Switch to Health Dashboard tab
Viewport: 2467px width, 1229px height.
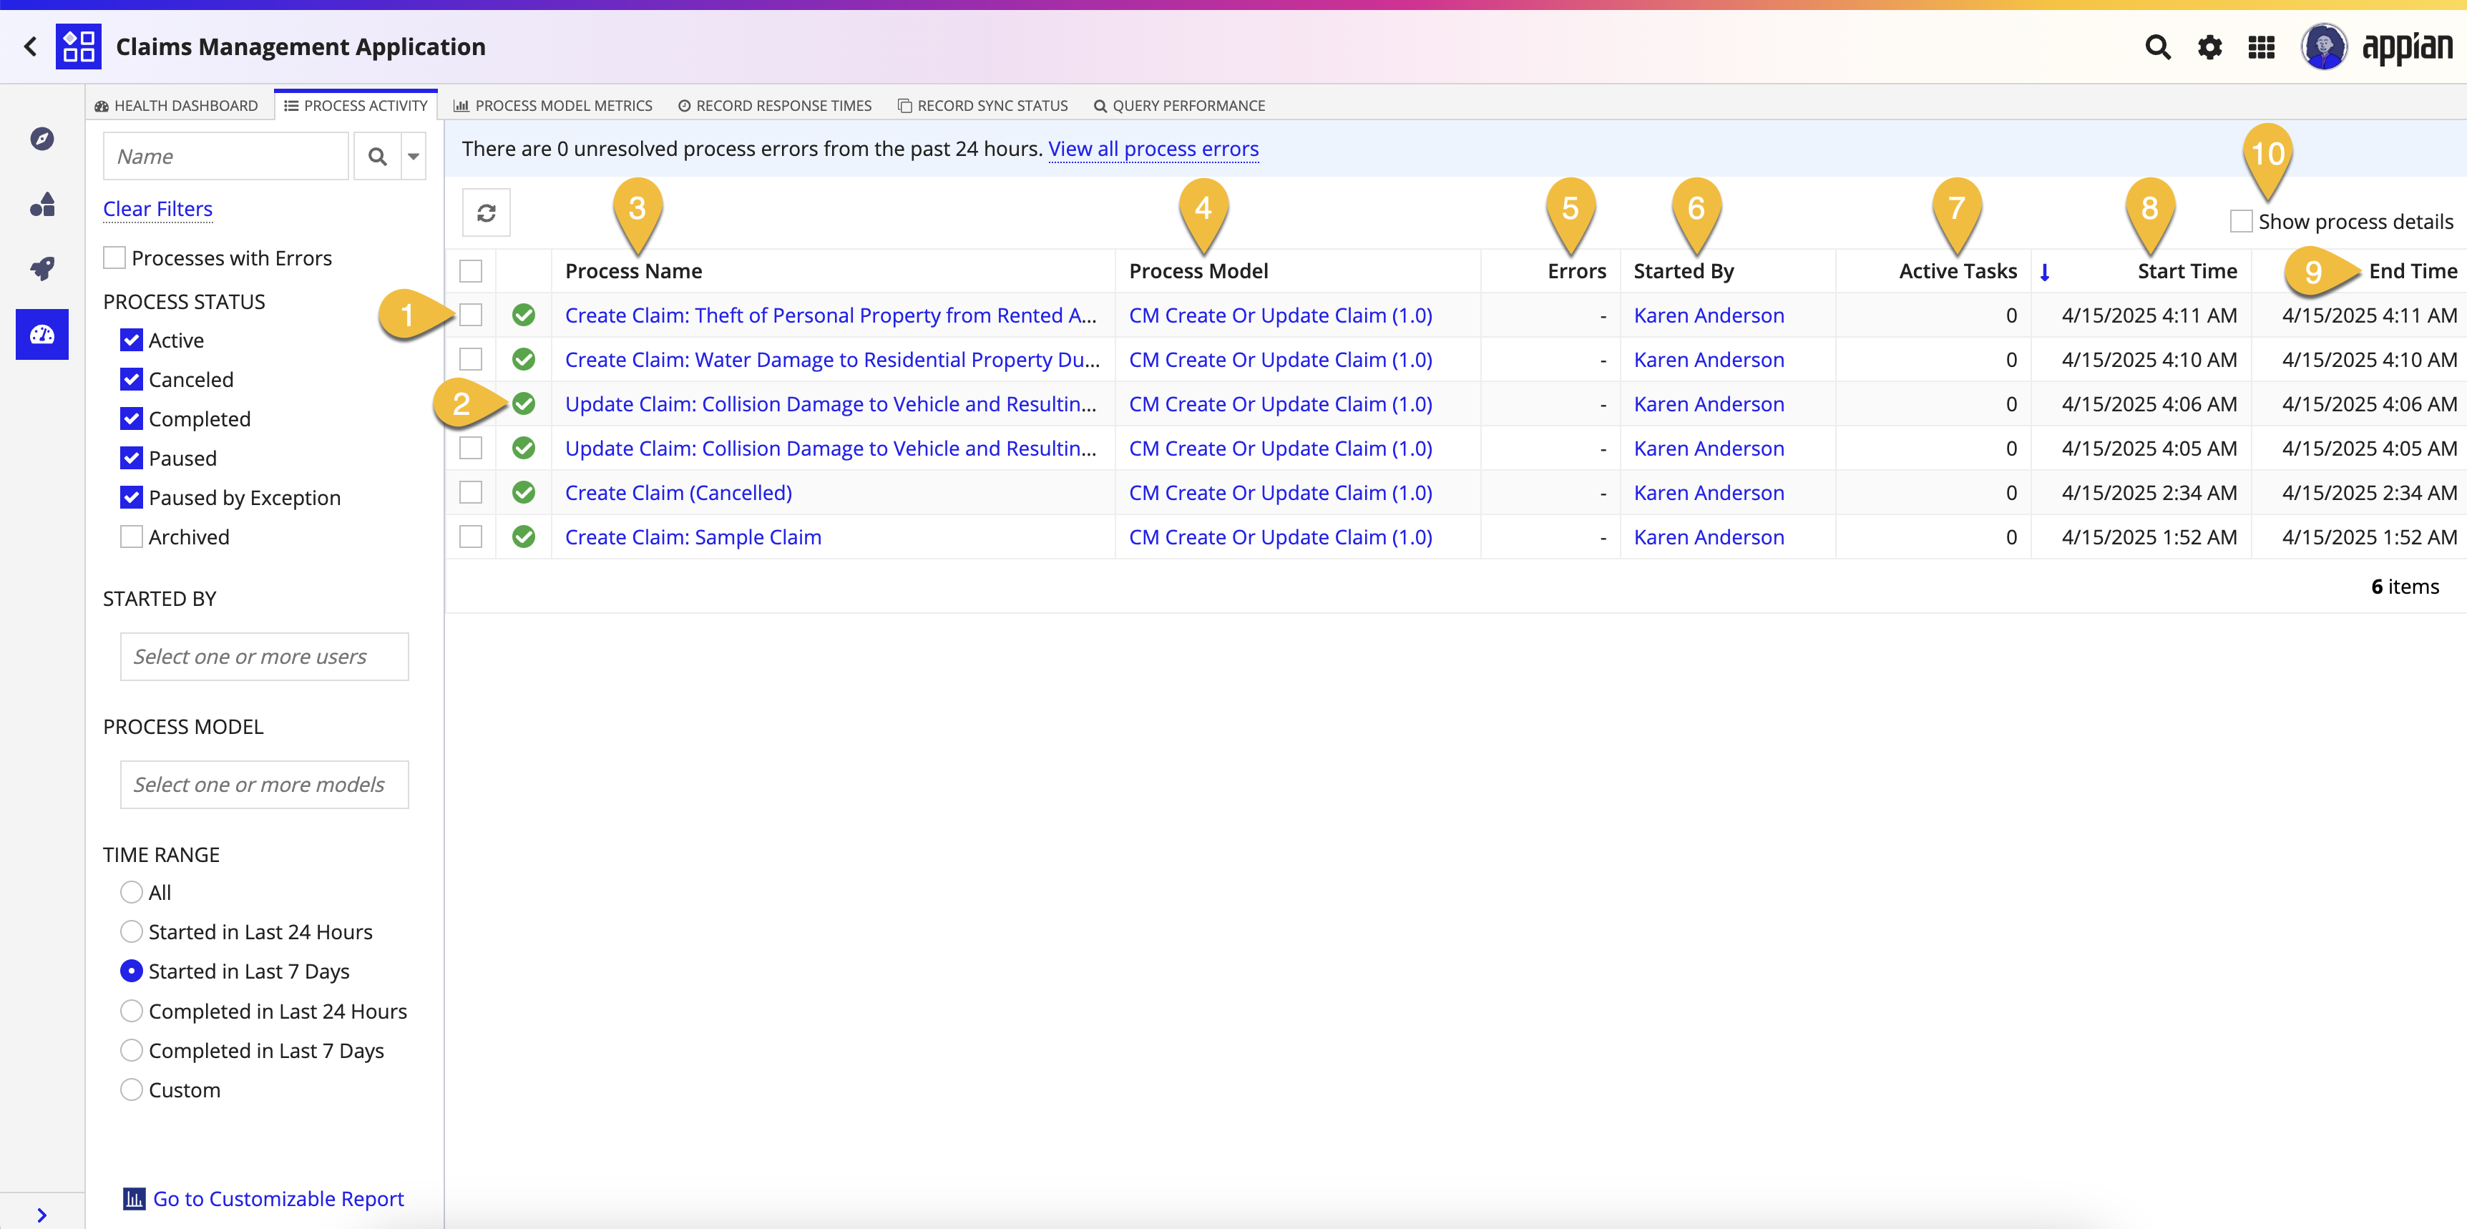[176, 105]
